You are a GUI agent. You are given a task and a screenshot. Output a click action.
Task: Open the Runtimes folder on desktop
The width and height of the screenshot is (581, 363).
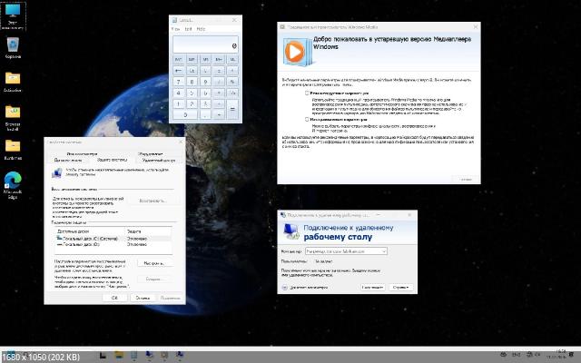[14, 144]
